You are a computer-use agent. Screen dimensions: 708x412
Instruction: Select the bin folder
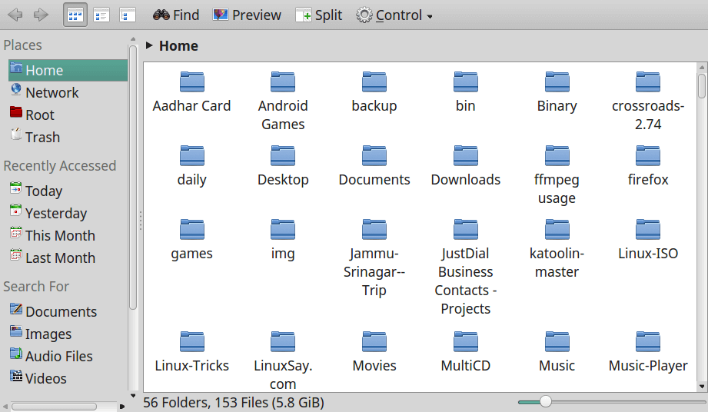(466, 92)
